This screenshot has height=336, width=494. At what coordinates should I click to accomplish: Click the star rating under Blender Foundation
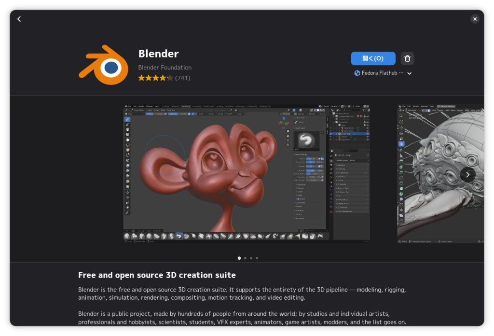[x=155, y=78]
